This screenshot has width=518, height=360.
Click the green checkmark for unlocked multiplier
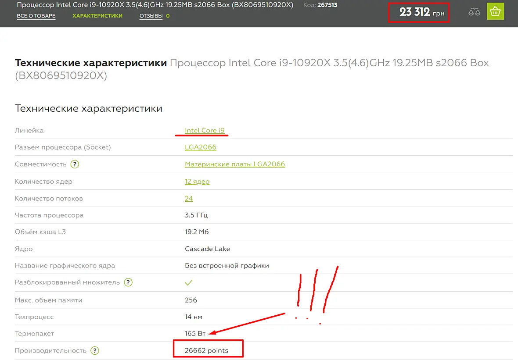pyautogui.click(x=188, y=283)
